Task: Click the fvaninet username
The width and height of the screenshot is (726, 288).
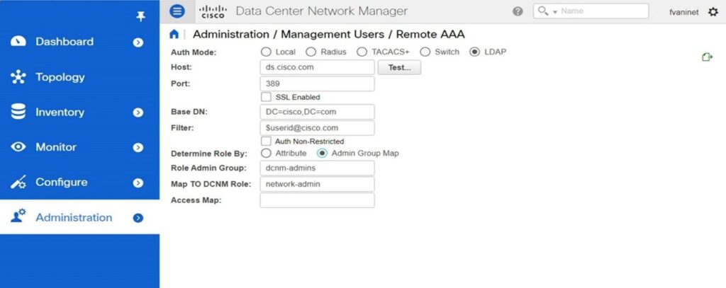Action: point(683,13)
